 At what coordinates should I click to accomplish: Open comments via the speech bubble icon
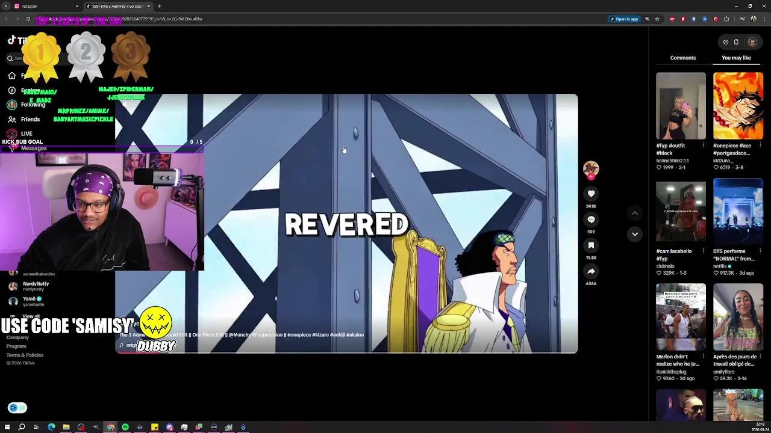coord(591,220)
